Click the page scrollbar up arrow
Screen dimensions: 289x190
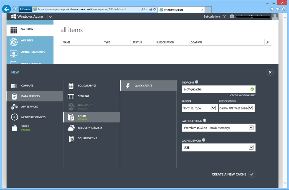[x=285, y=18]
